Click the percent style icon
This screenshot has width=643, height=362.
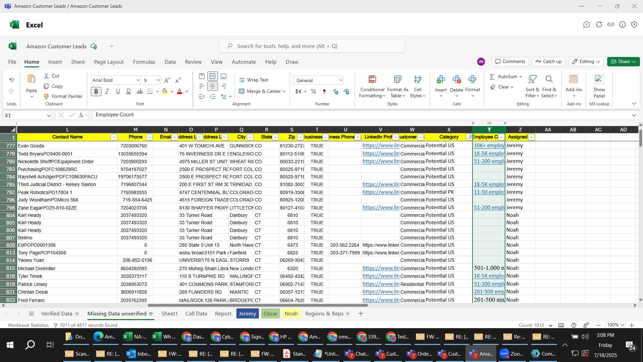coord(313,91)
